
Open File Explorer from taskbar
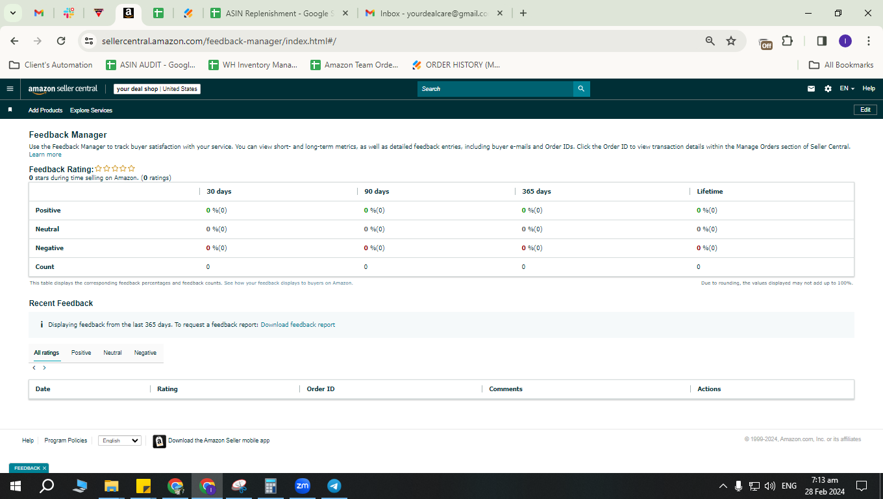pos(112,486)
